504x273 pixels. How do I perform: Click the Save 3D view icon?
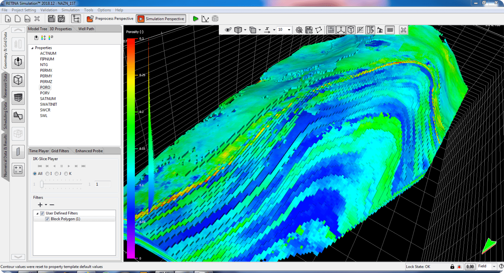click(309, 30)
